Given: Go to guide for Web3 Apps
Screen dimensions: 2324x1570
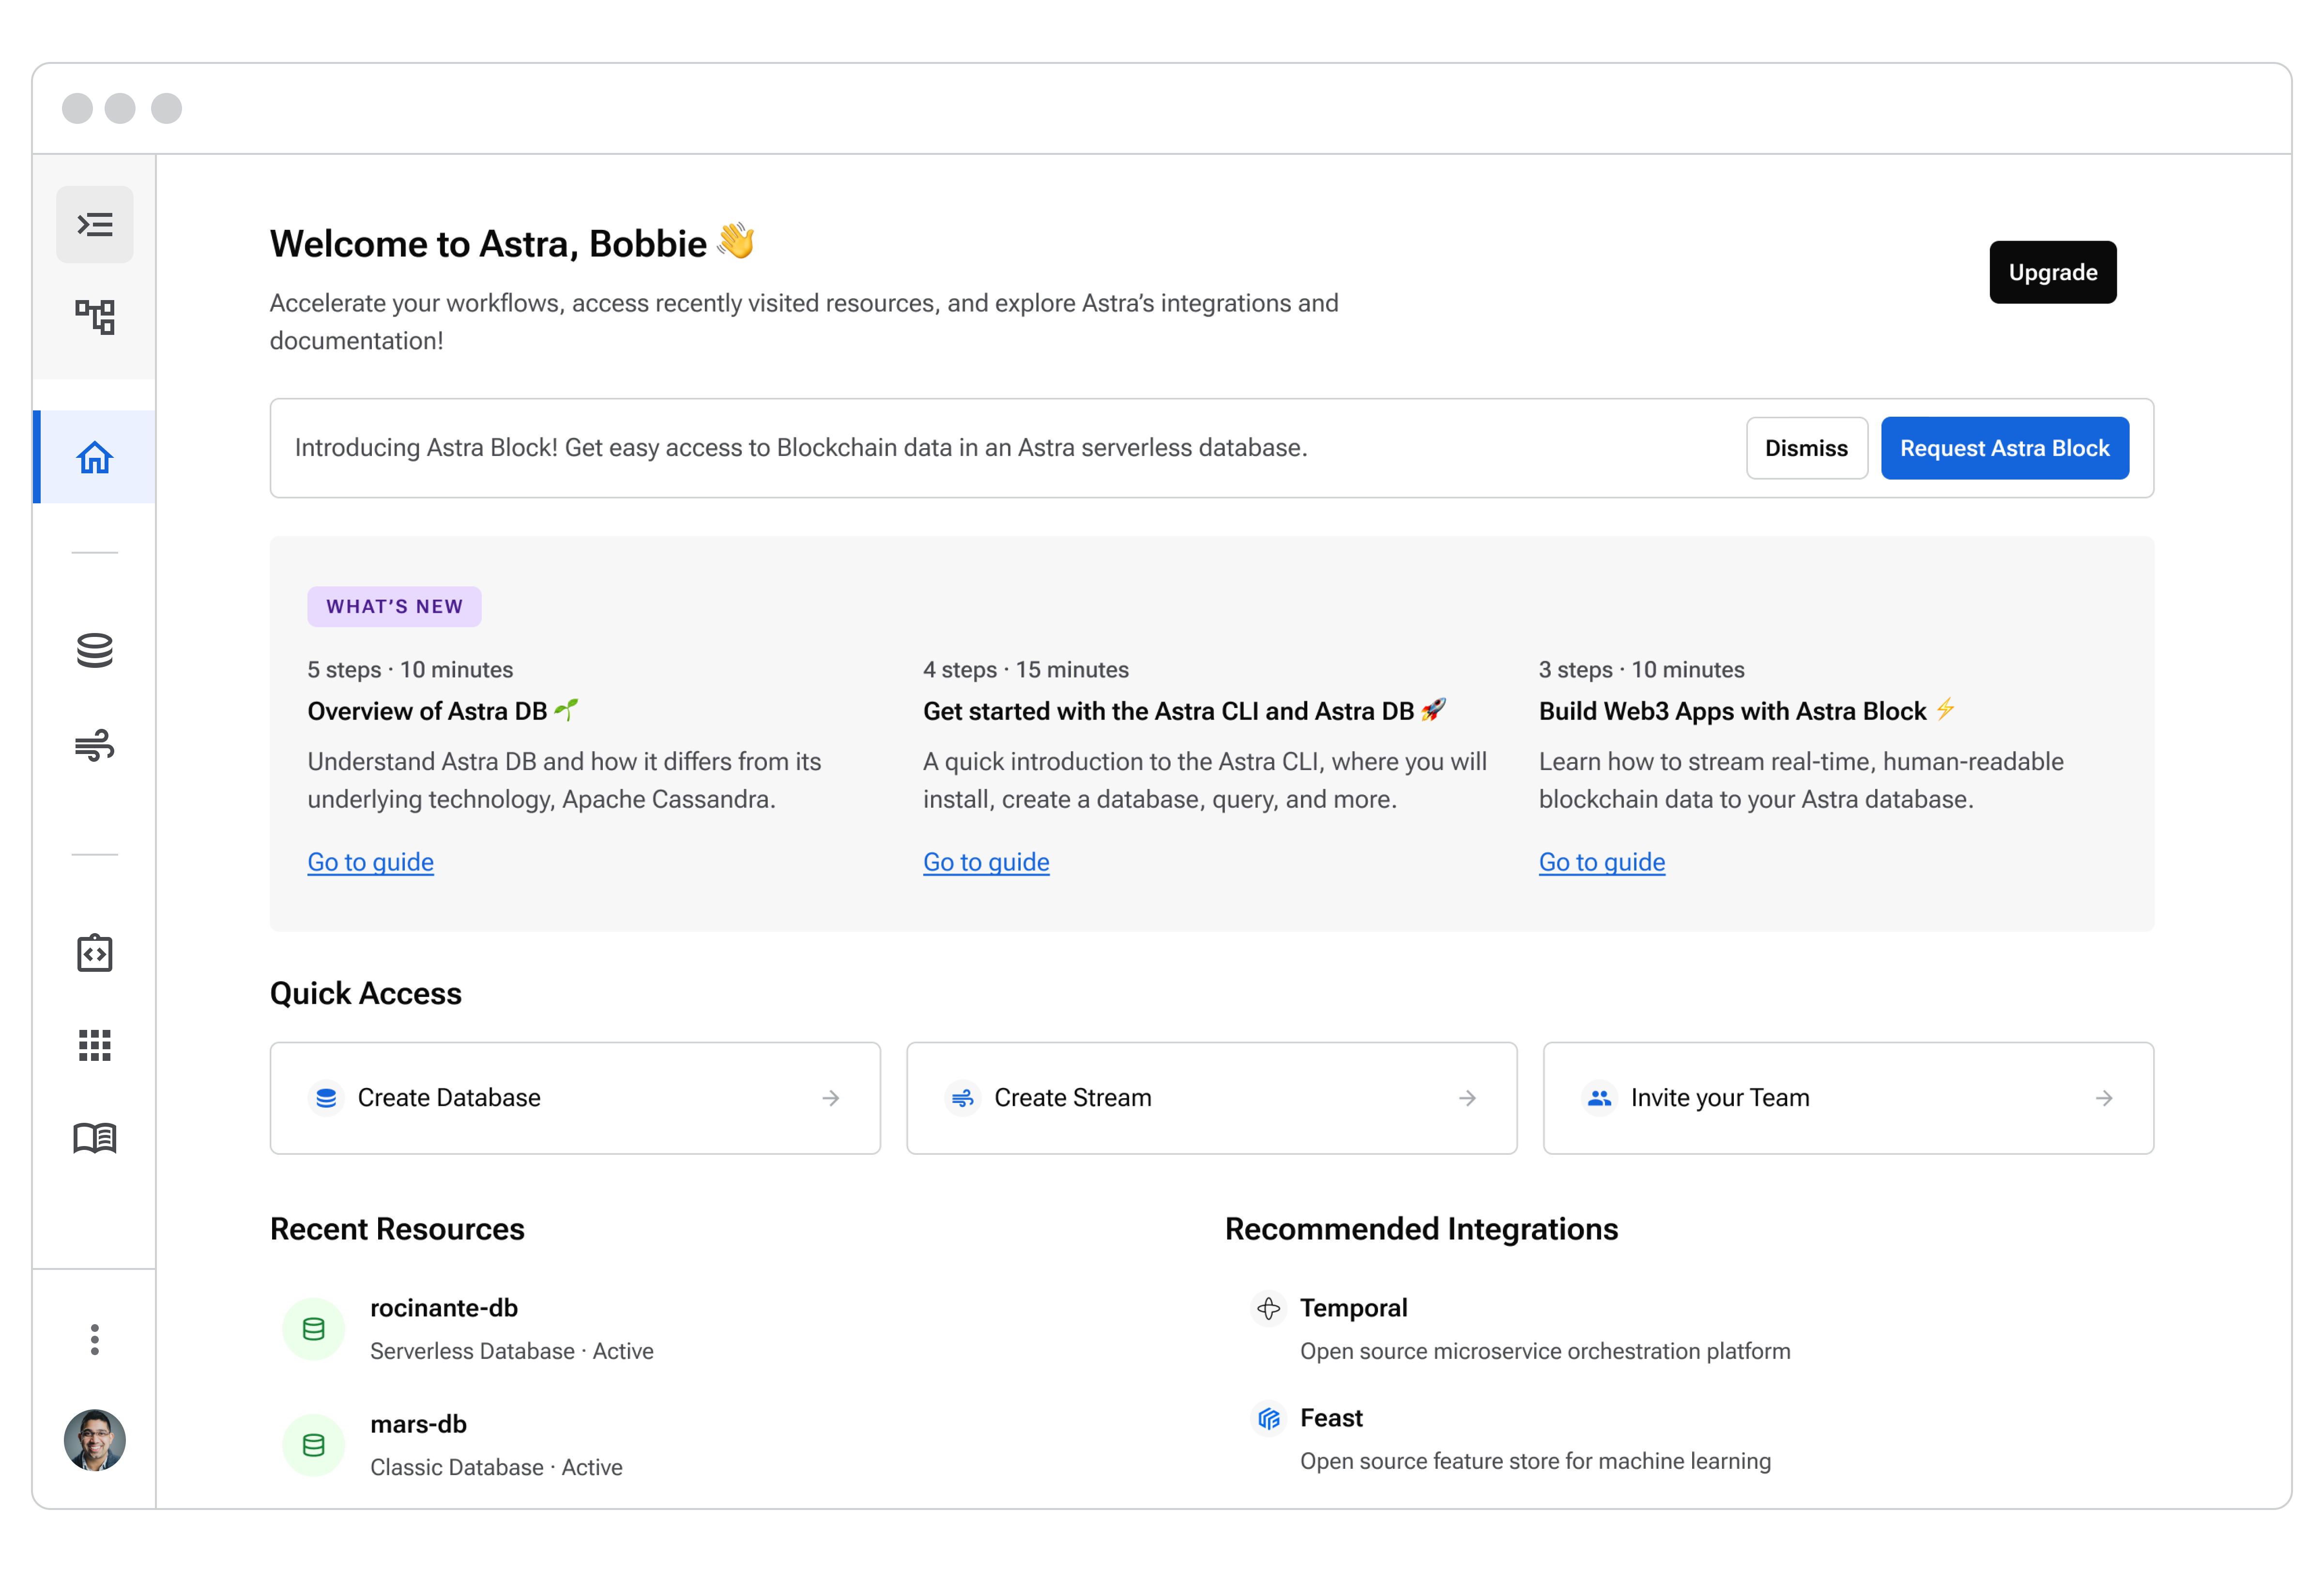Looking at the screenshot, I should (1601, 861).
